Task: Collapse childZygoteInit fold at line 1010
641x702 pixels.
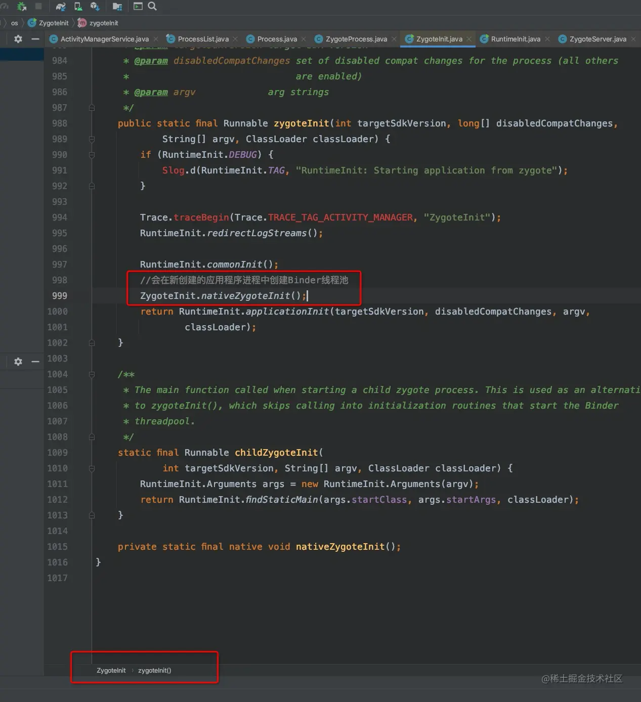Action: tap(92, 468)
